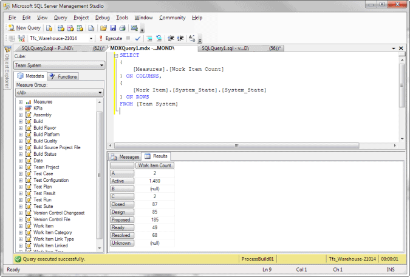Expand the Version Control Changeset dimension
The height and width of the screenshot is (277, 410).
click(21, 213)
